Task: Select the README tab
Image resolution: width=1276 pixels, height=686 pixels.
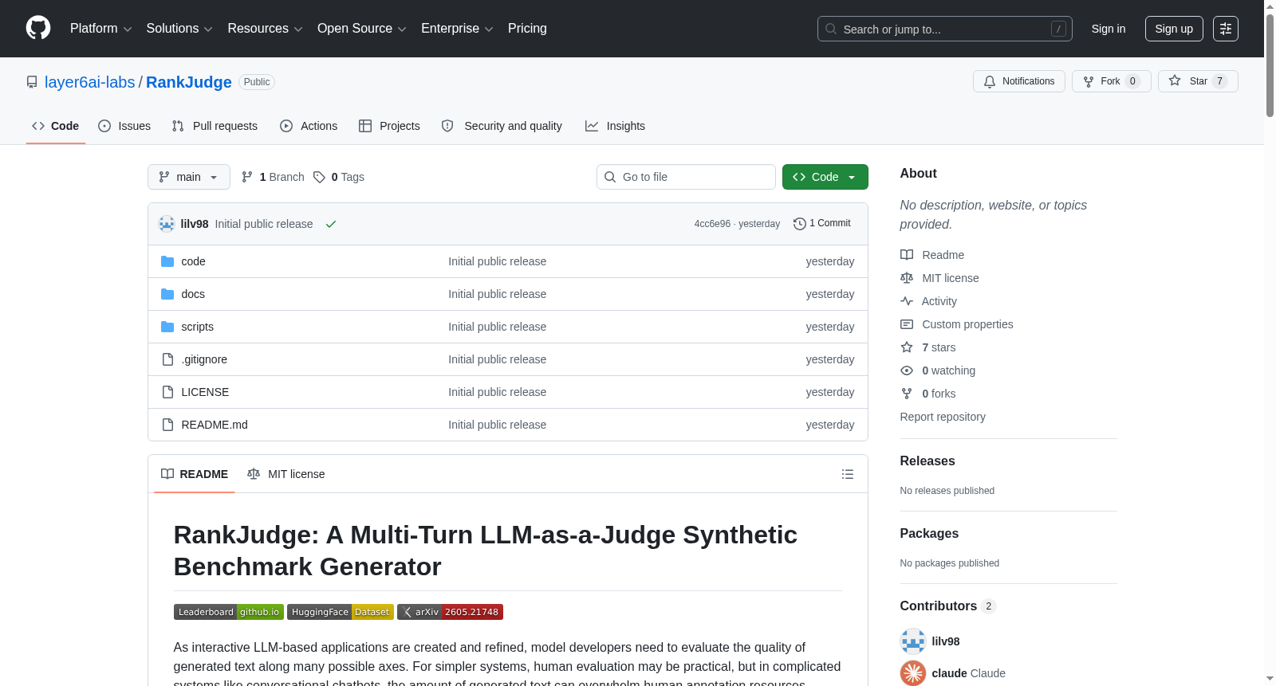Action: tap(195, 474)
